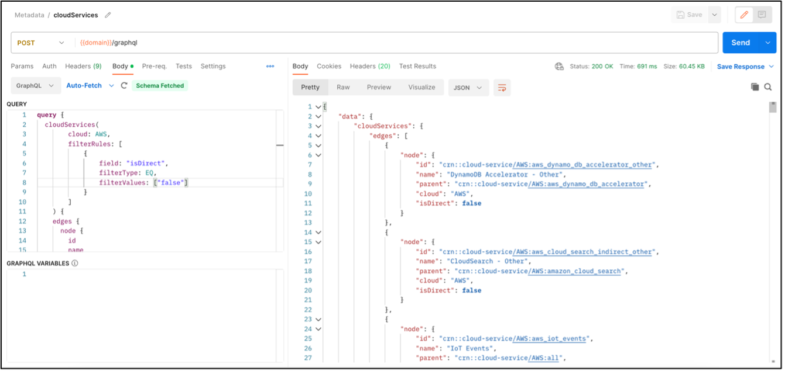Click Save Response
Screen dimensions: 785x371
(741, 67)
